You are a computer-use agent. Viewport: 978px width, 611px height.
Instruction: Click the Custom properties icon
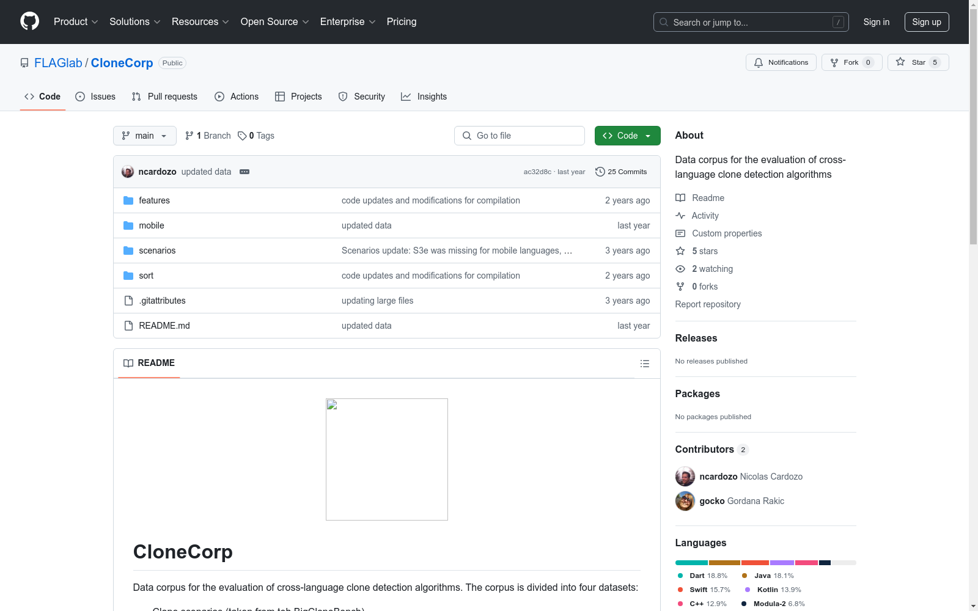point(680,233)
